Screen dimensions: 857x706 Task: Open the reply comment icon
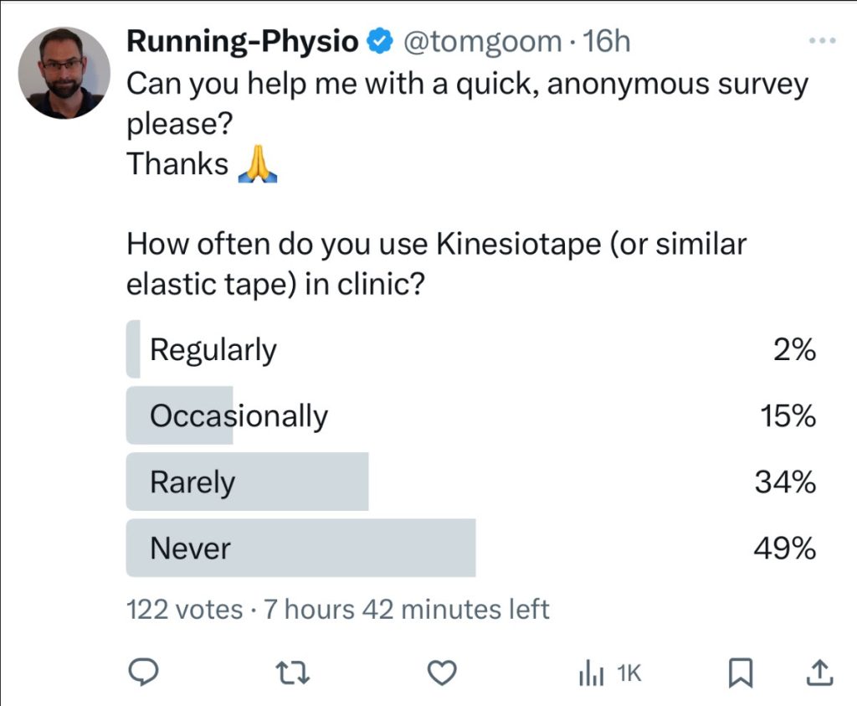click(143, 673)
